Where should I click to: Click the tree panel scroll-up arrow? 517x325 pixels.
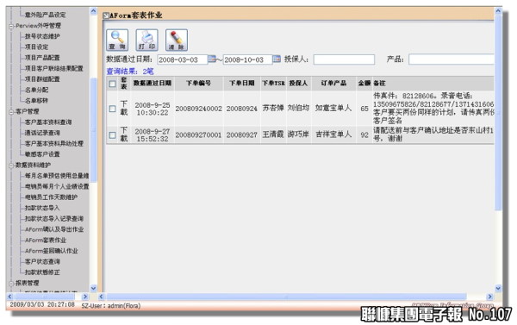(x=93, y=11)
